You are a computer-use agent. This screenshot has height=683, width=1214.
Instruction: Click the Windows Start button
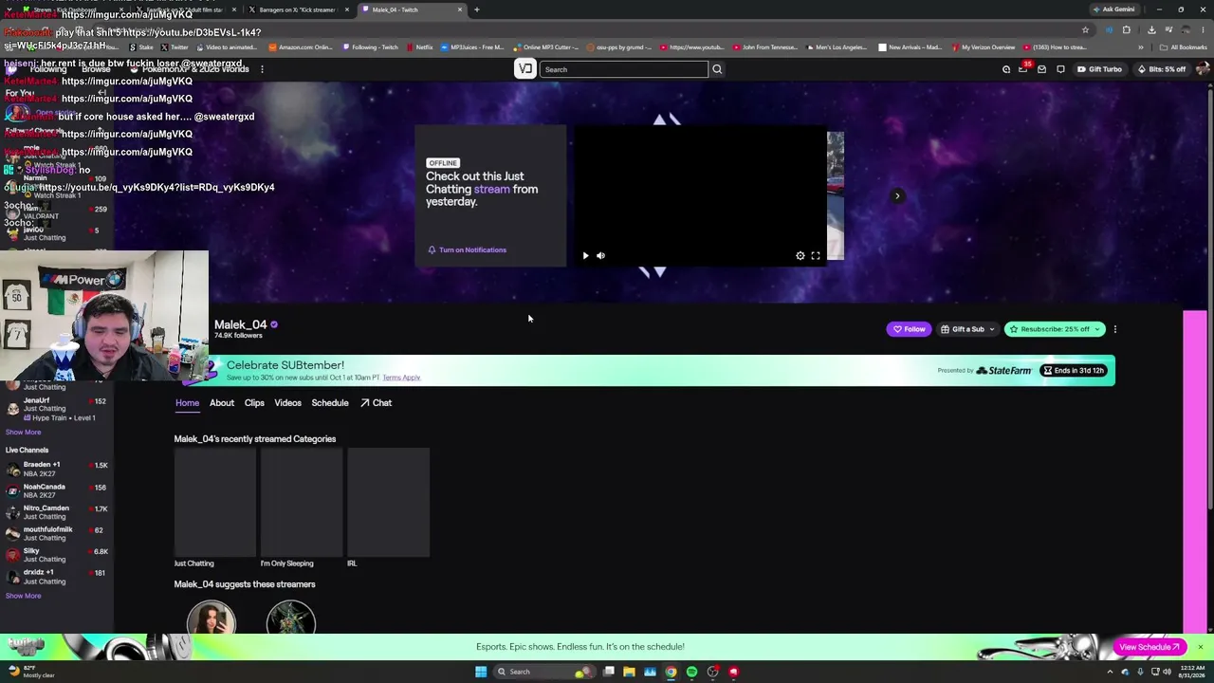tap(481, 672)
